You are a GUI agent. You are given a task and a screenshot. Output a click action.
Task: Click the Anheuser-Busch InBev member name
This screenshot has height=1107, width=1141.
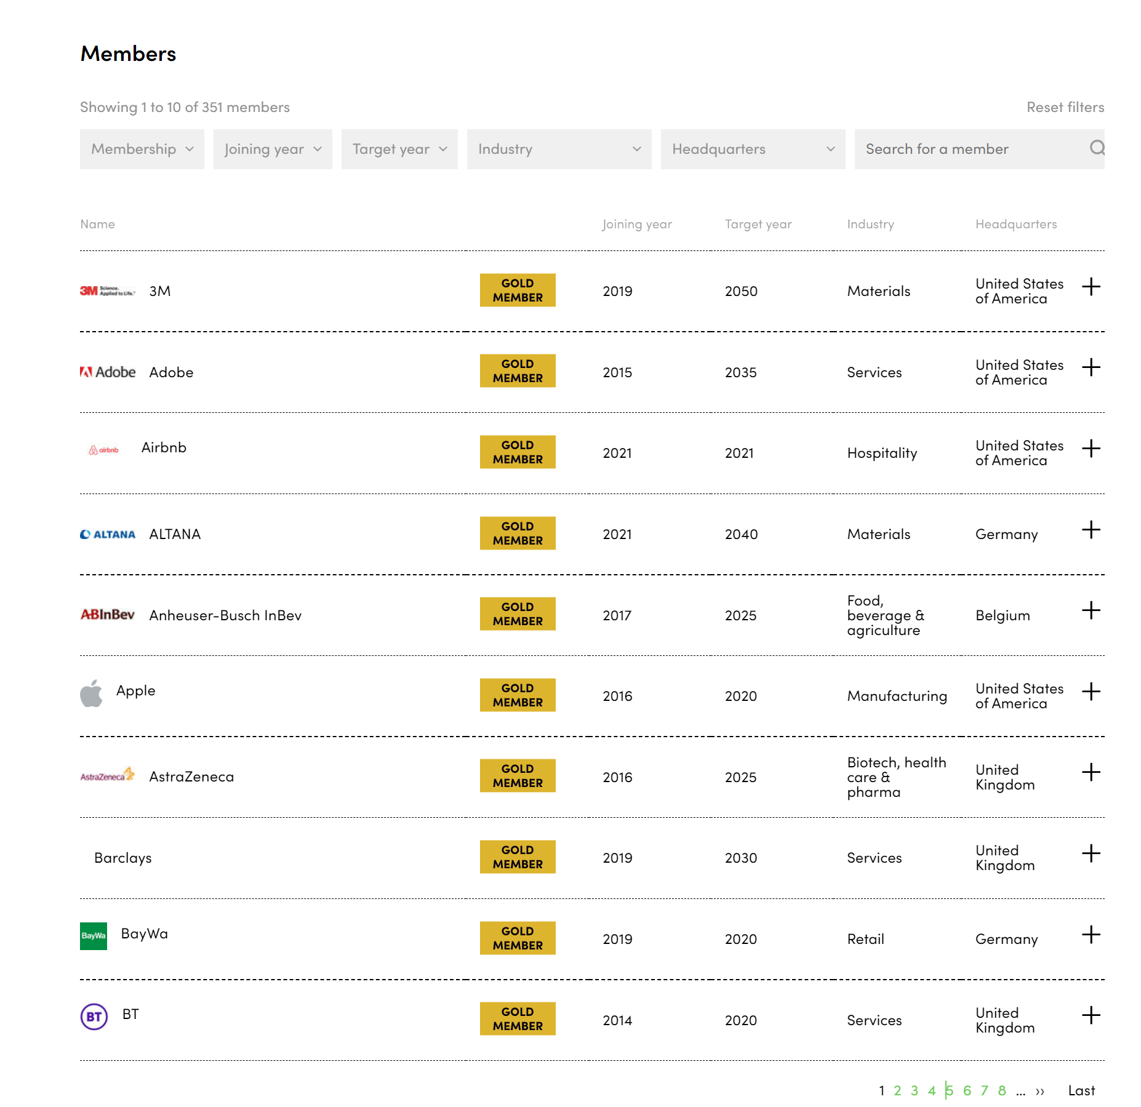225,615
